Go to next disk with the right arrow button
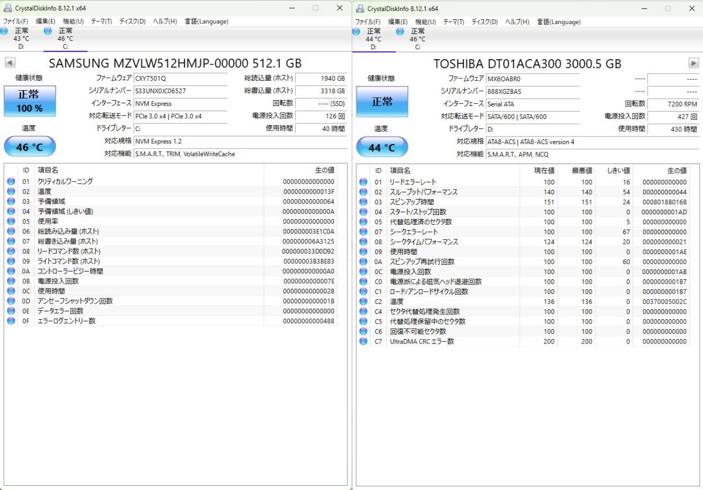703x490 pixels. tap(694, 63)
